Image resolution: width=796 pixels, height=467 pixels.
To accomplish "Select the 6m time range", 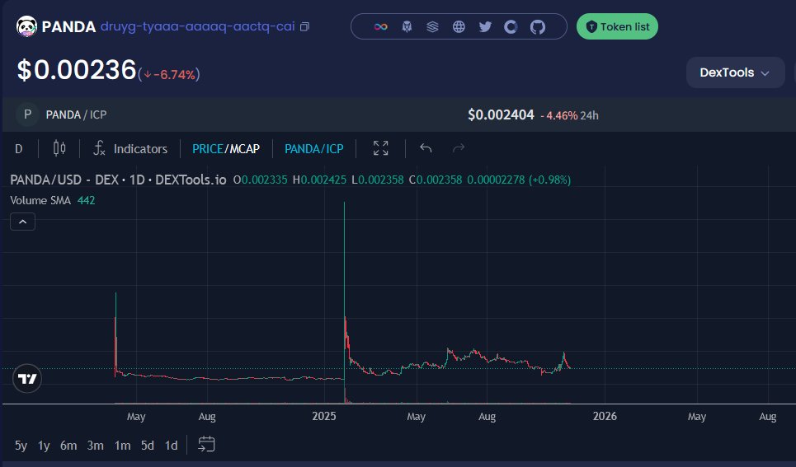I will pyautogui.click(x=68, y=446).
